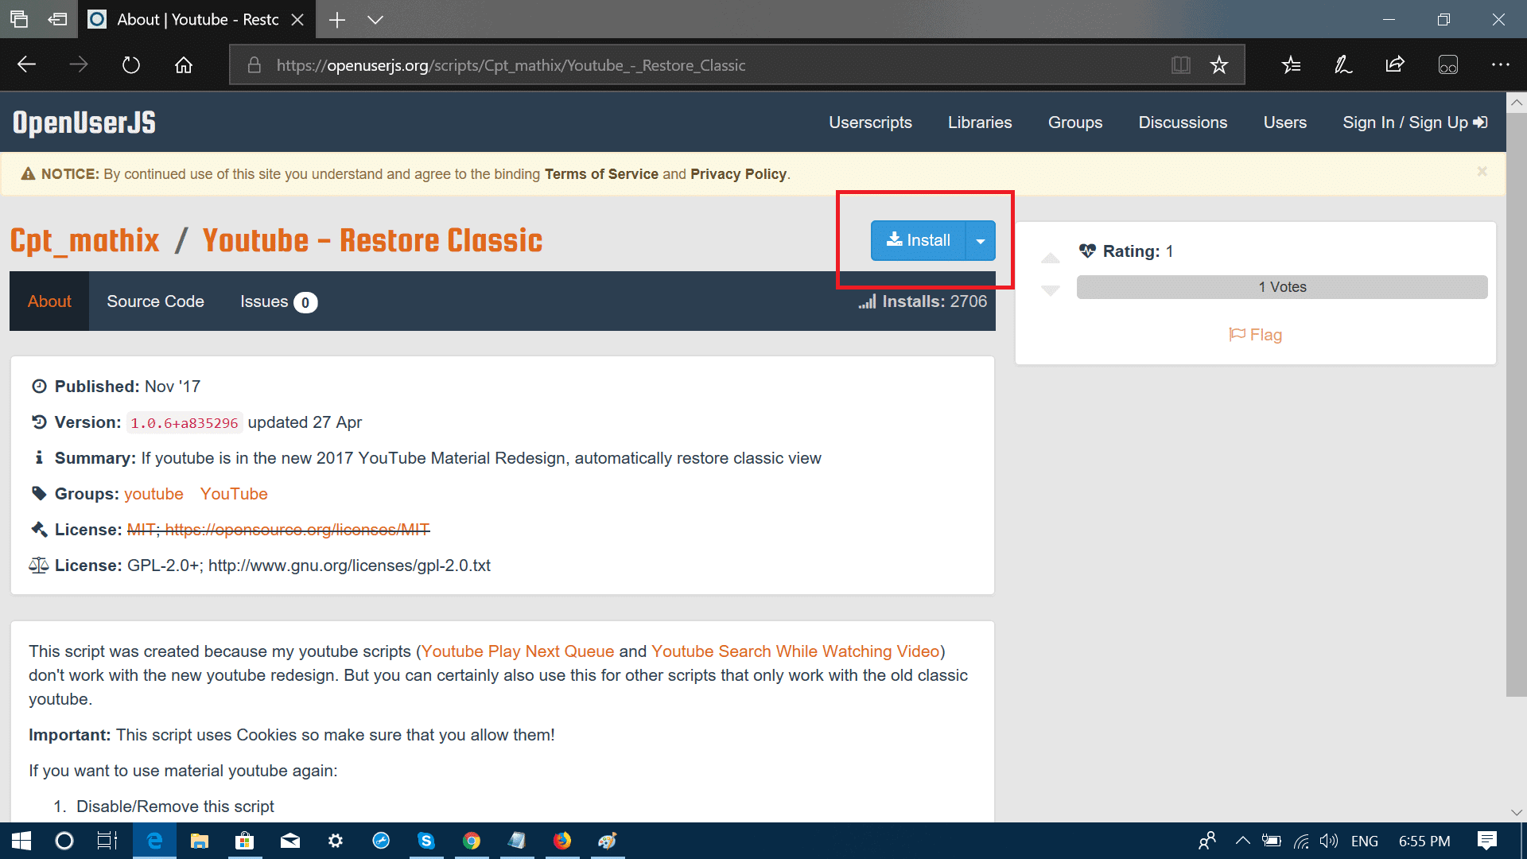Downvote the script with down arrow
Image resolution: width=1527 pixels, height=859 pixels.
click(1051, 290)
